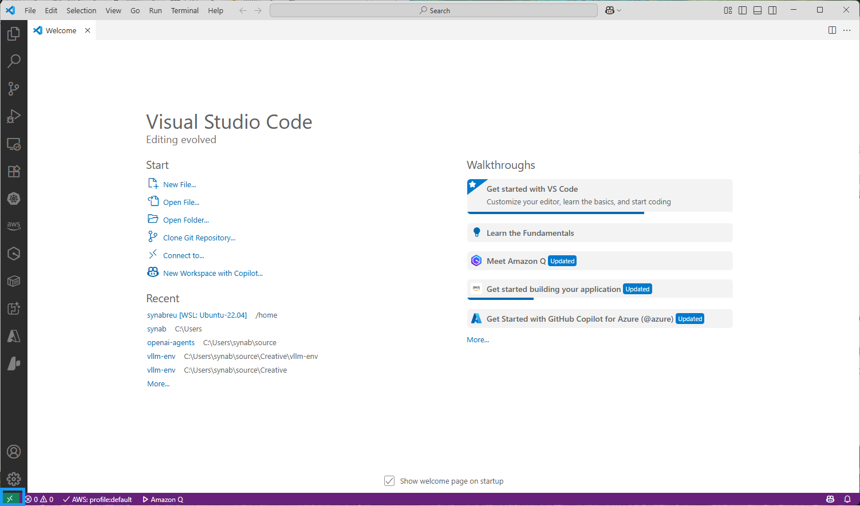The width and height of the screenshot is (860, 506).
Task: Open recent openai-agents folder
Action: point(171,343)
